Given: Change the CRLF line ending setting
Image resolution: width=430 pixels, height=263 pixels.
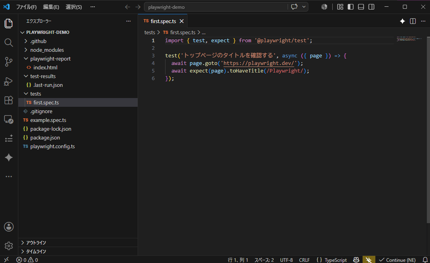Looking at the screenshot, I should coord(304,260).
